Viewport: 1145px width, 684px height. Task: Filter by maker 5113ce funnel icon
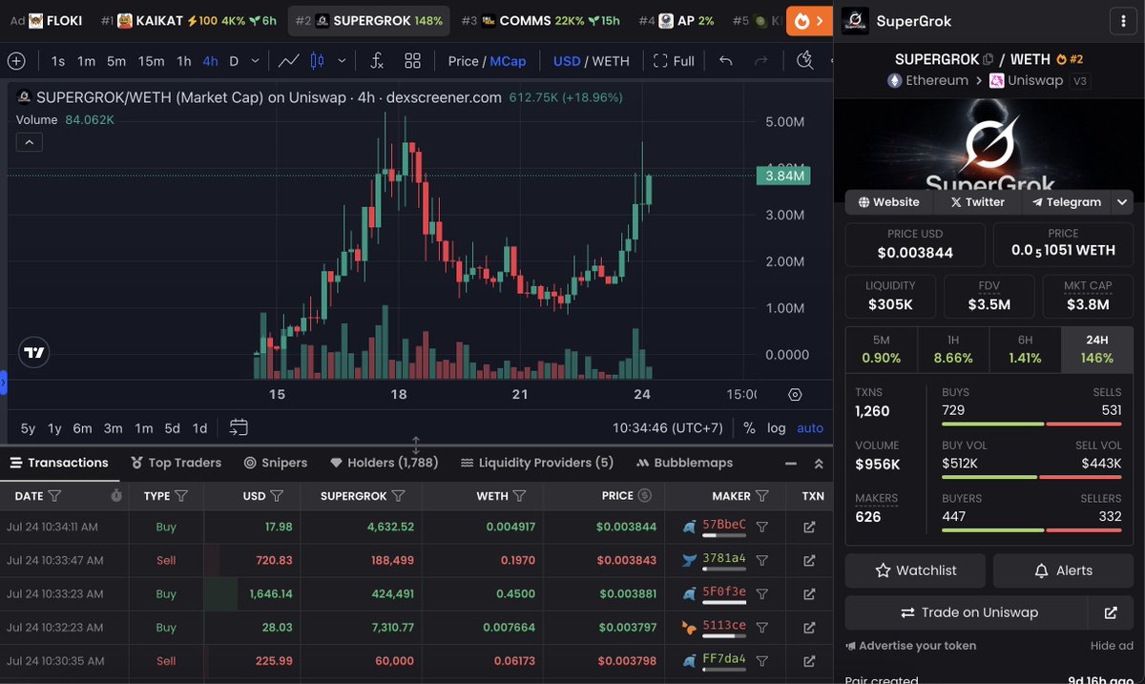pyautogui.click(x=762, y=627)
